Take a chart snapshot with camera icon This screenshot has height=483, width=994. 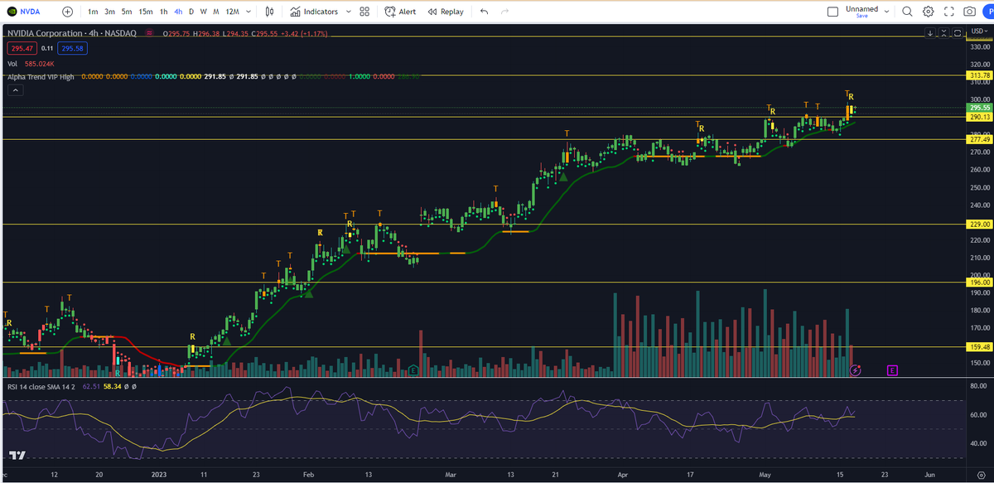click(x=970, y=12)
